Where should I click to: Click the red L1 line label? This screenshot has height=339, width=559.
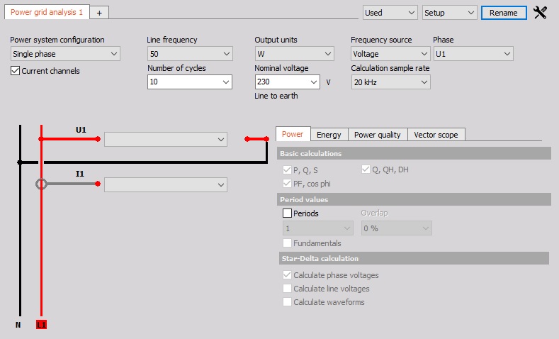[41, 325]
